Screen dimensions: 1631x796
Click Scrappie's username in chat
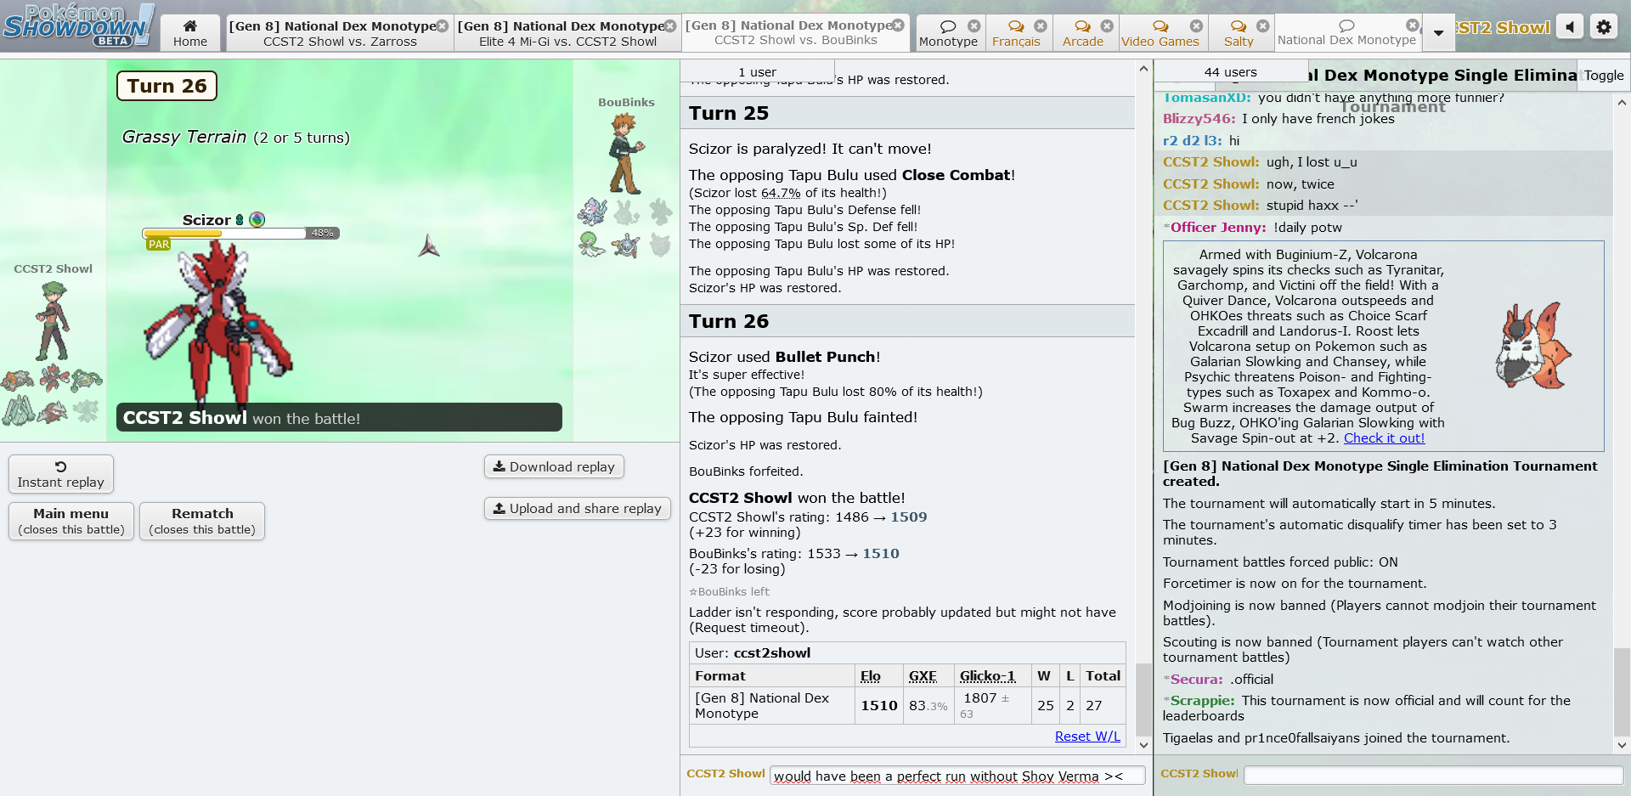pyautogui.click(x=1203, y=700)
